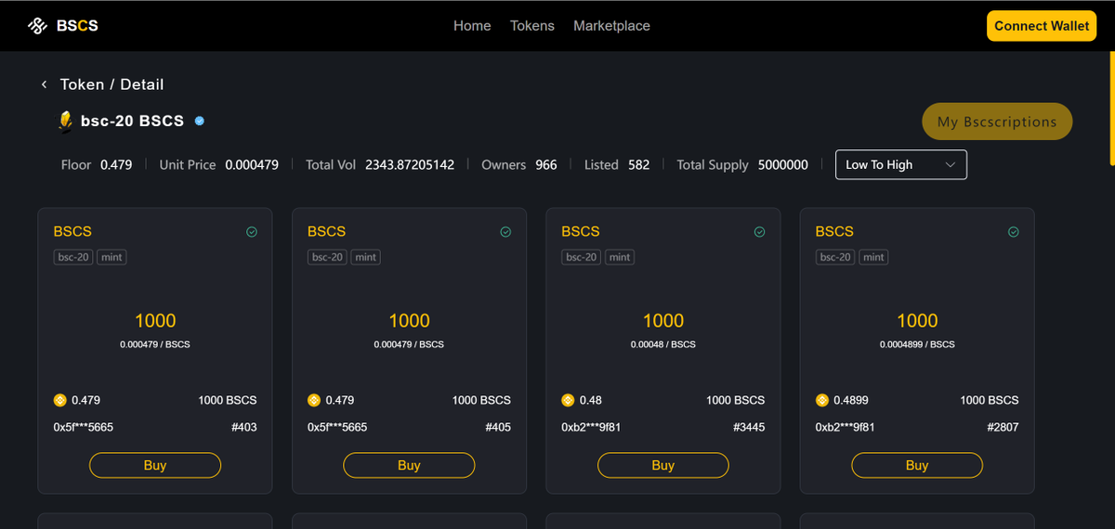Screen dimensions: 1115x529
Task: Click the BSCS logo in header
Action: [x=62, y=26]
